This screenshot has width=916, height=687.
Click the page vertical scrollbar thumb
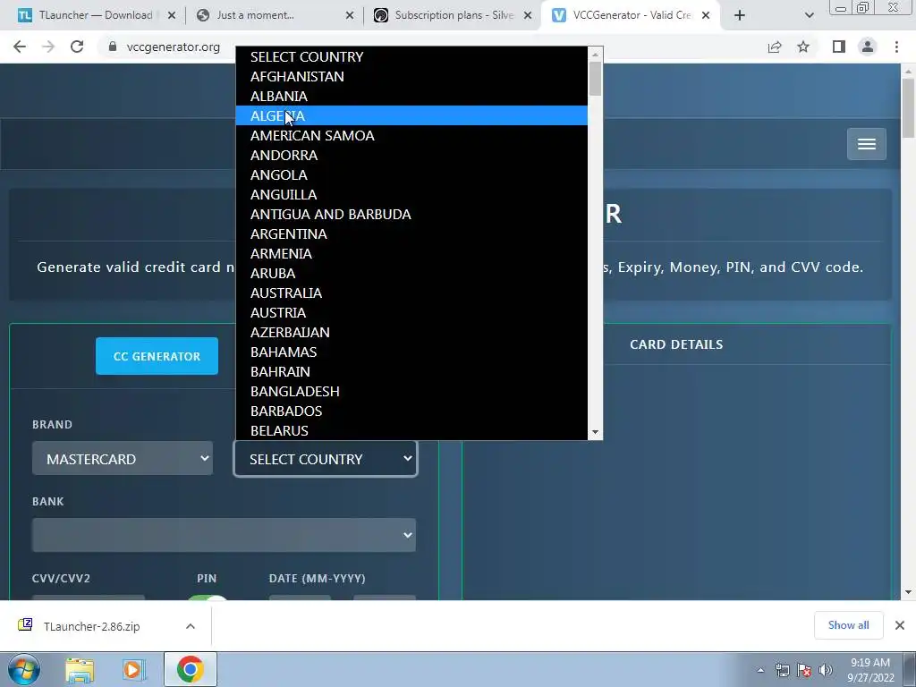point(908,108)
